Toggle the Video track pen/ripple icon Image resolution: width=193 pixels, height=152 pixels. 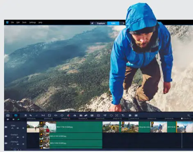click(13, 128)
